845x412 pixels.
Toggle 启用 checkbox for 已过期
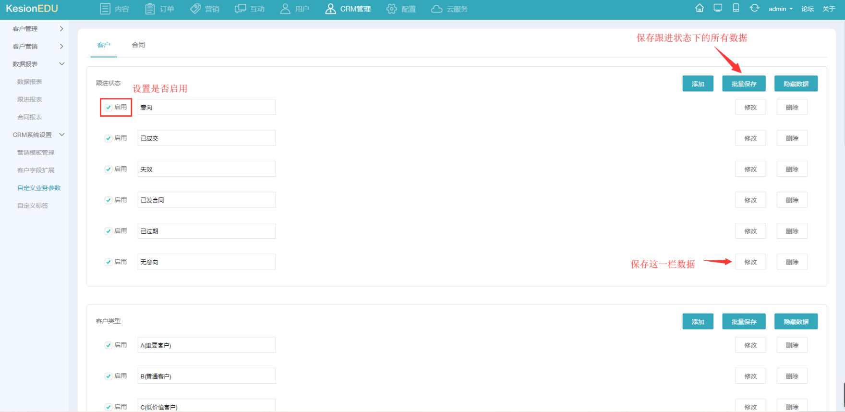(109, 231)
